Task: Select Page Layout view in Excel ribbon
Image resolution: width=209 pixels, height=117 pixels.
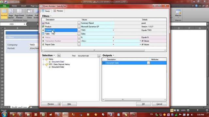Action: (11, 14)
